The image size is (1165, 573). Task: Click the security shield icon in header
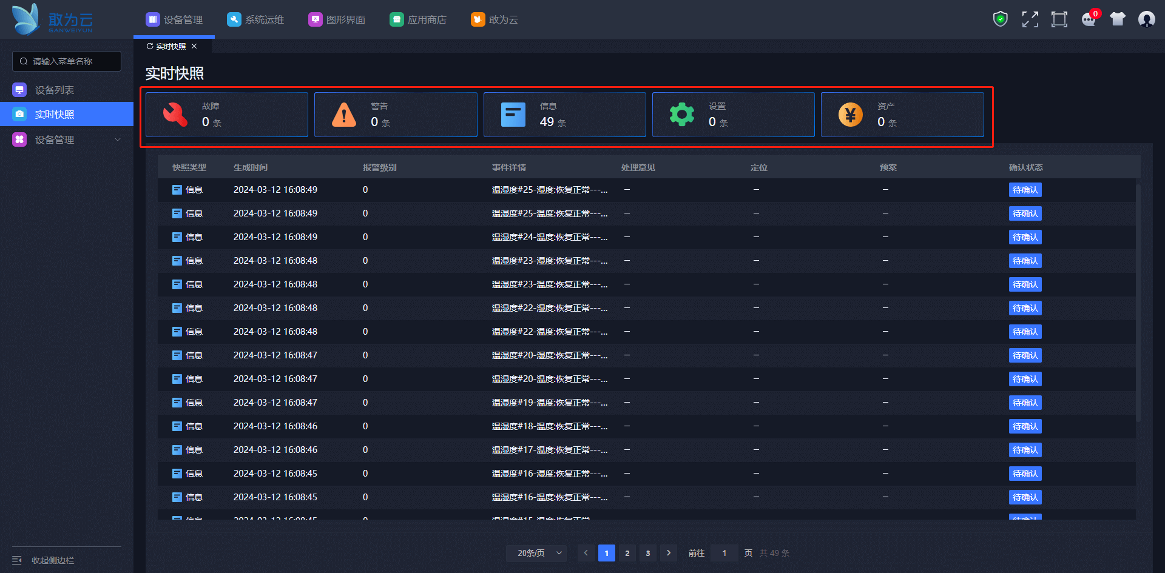point(1000,19)
